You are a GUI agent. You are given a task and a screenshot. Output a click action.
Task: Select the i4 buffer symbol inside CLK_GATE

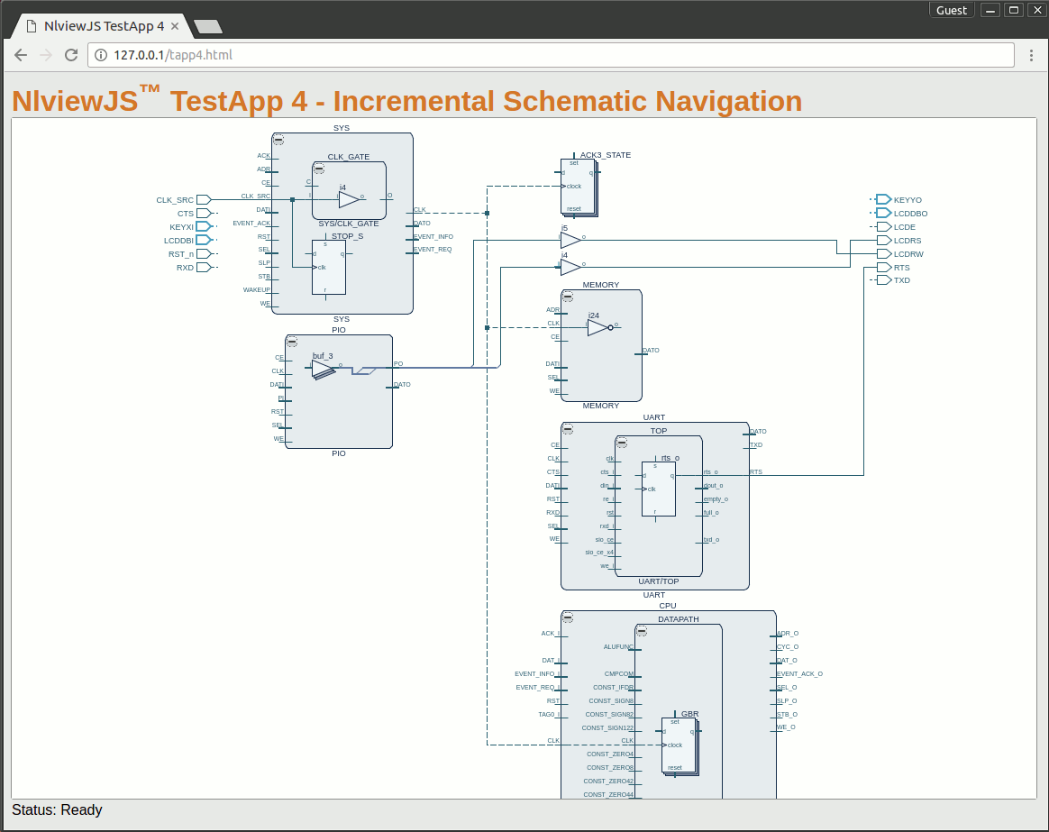(347, 198)
